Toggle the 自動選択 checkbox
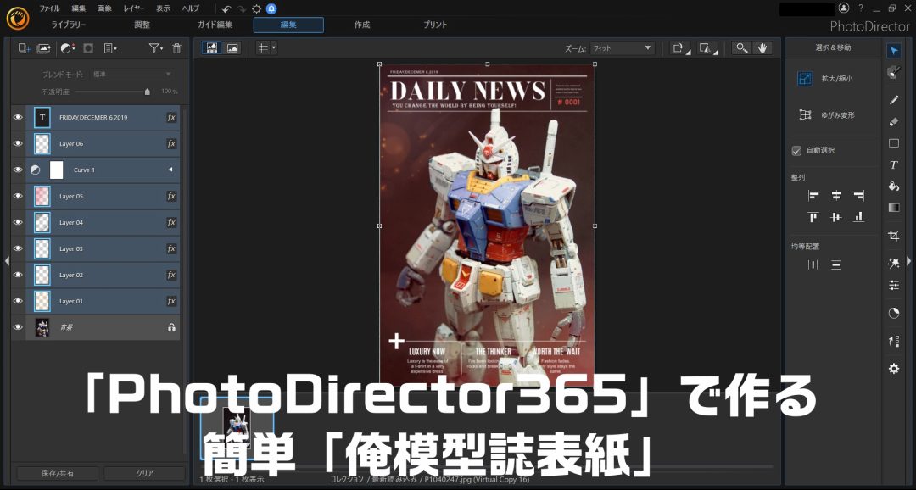 click(796, 151)
